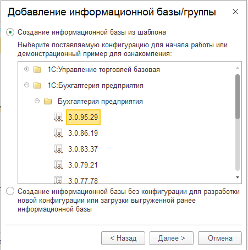Collapse nested Бухгалтерия предприятия subfolder node
Viewport: 248px width, 250px height.
37,101
